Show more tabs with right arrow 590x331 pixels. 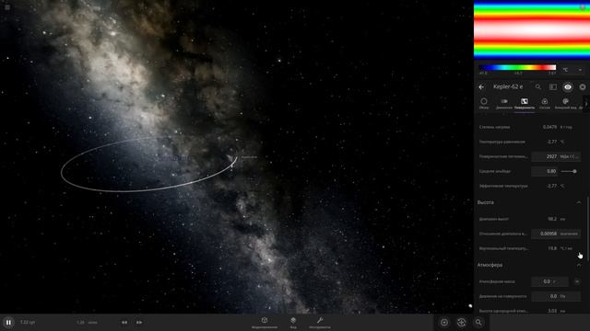(x=586, y=103)
